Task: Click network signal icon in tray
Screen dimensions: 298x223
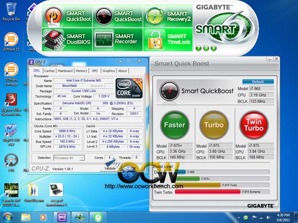Action: 262,218
